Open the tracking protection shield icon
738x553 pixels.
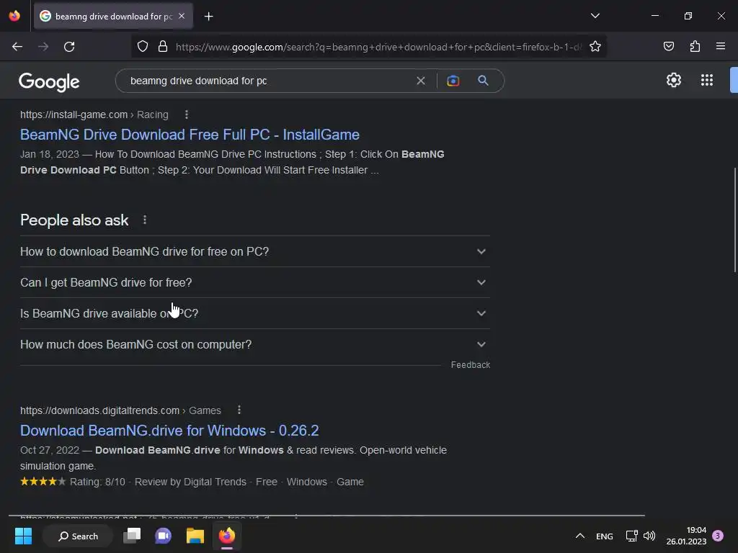pos(143,46)
